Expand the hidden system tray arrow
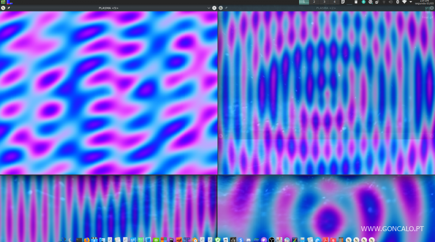The width and height of the screenshot is (435, 242). [x=411, y=2]
